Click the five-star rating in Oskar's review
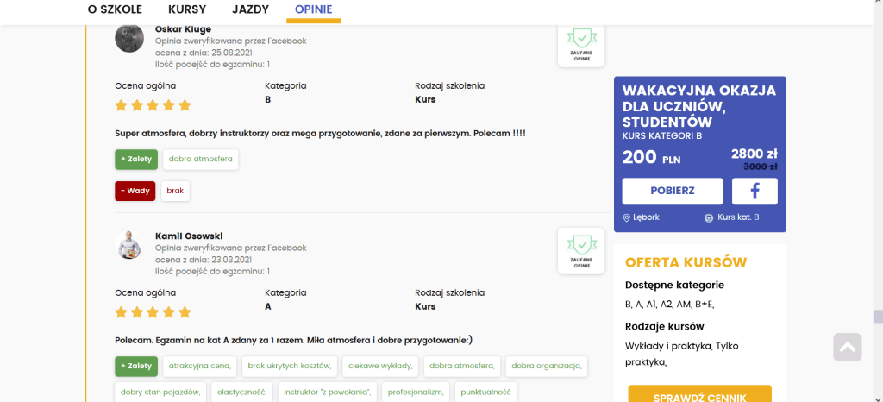Screen dimensions: 883x402 coord(153,105)
